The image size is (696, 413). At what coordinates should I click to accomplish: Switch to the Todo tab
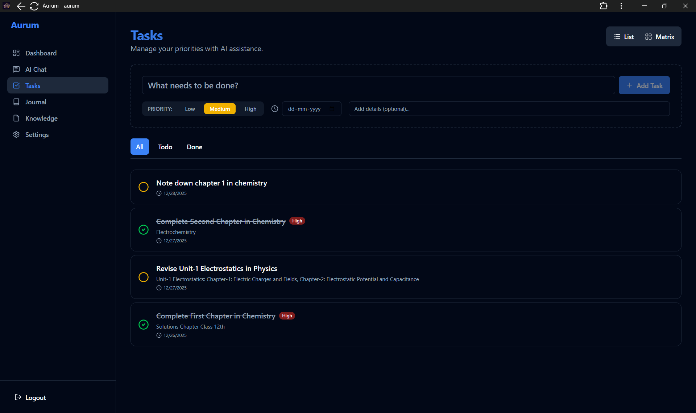coord(165,147)
